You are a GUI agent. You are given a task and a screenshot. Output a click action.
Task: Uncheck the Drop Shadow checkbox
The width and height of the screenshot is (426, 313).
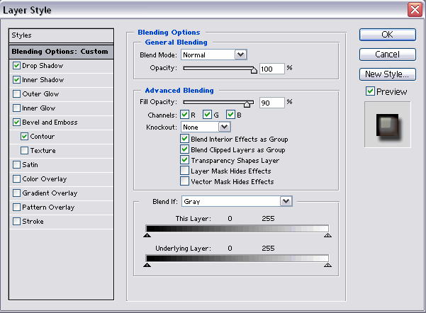(16, 66)
